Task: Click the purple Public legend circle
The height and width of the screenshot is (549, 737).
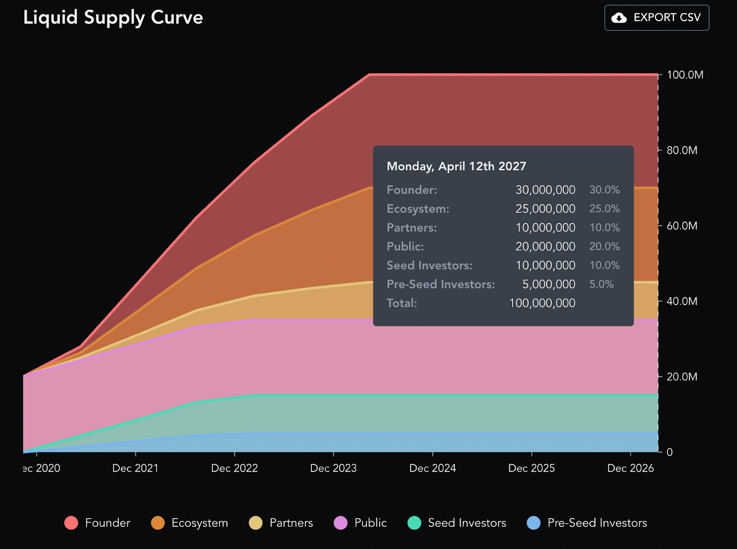Action: 340,523
